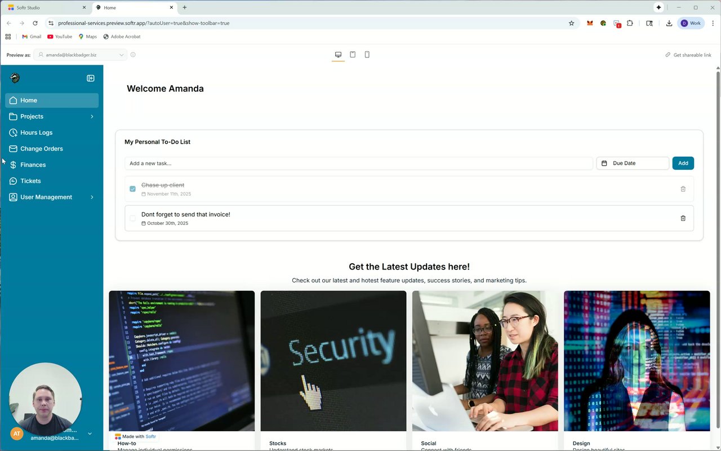Open the Chrome apps grid shortcut

click(8, 37)
